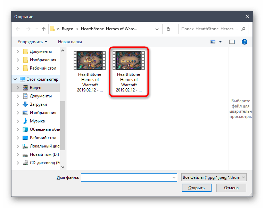Navigate up one folder level
The image size is (264, 208).
(x=44, y=29)
